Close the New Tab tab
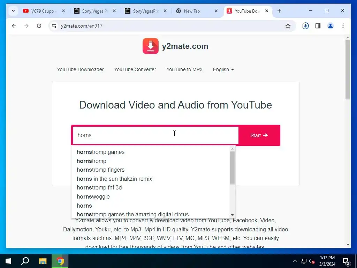 point(216,11)
